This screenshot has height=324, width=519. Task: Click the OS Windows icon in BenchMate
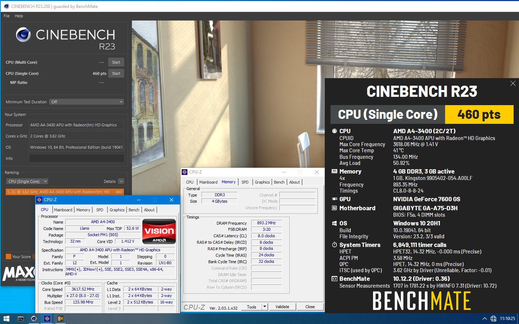tap(334, 223)
